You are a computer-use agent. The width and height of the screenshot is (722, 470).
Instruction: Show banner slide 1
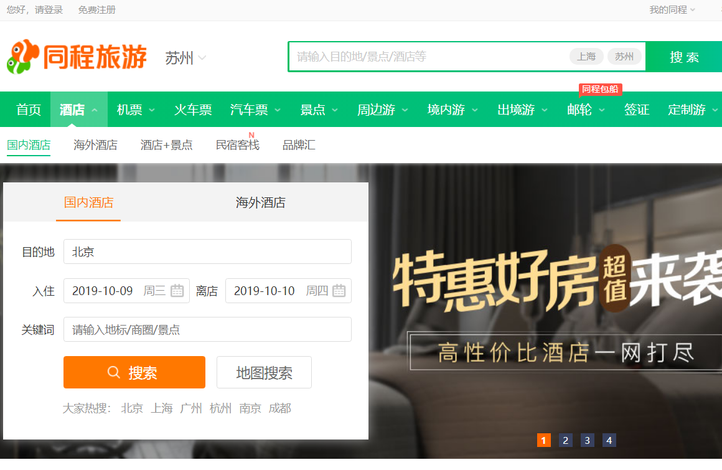pos(544,440)
